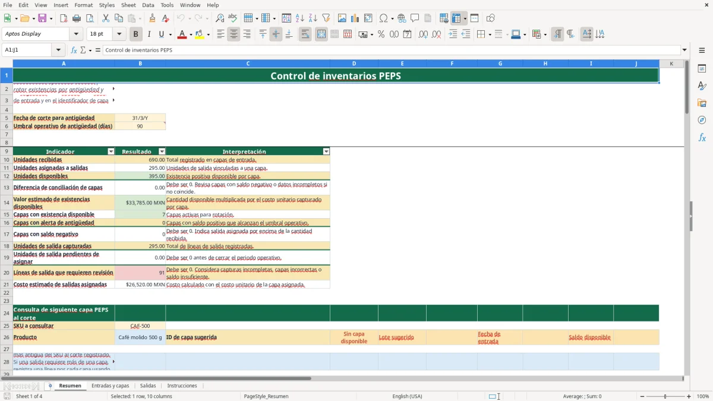Click the Add Decimal Place icon

pos(424,34)
